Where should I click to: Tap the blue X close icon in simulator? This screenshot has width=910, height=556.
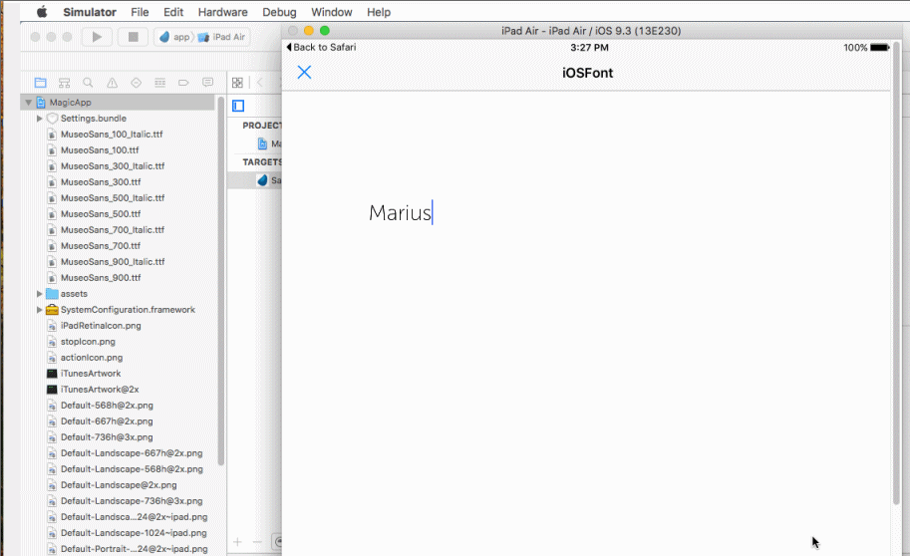(x=305, y=72)
